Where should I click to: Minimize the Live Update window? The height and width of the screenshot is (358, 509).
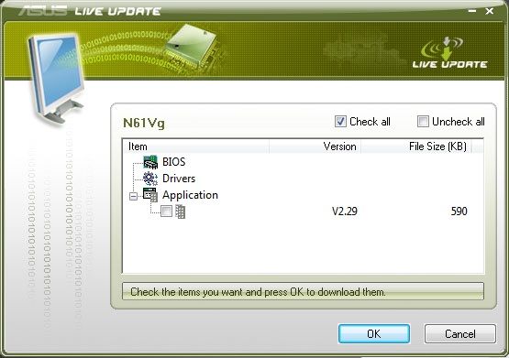tap(472, 11)
